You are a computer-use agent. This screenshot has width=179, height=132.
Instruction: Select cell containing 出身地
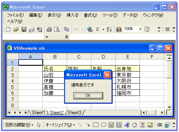coord(127,69)
